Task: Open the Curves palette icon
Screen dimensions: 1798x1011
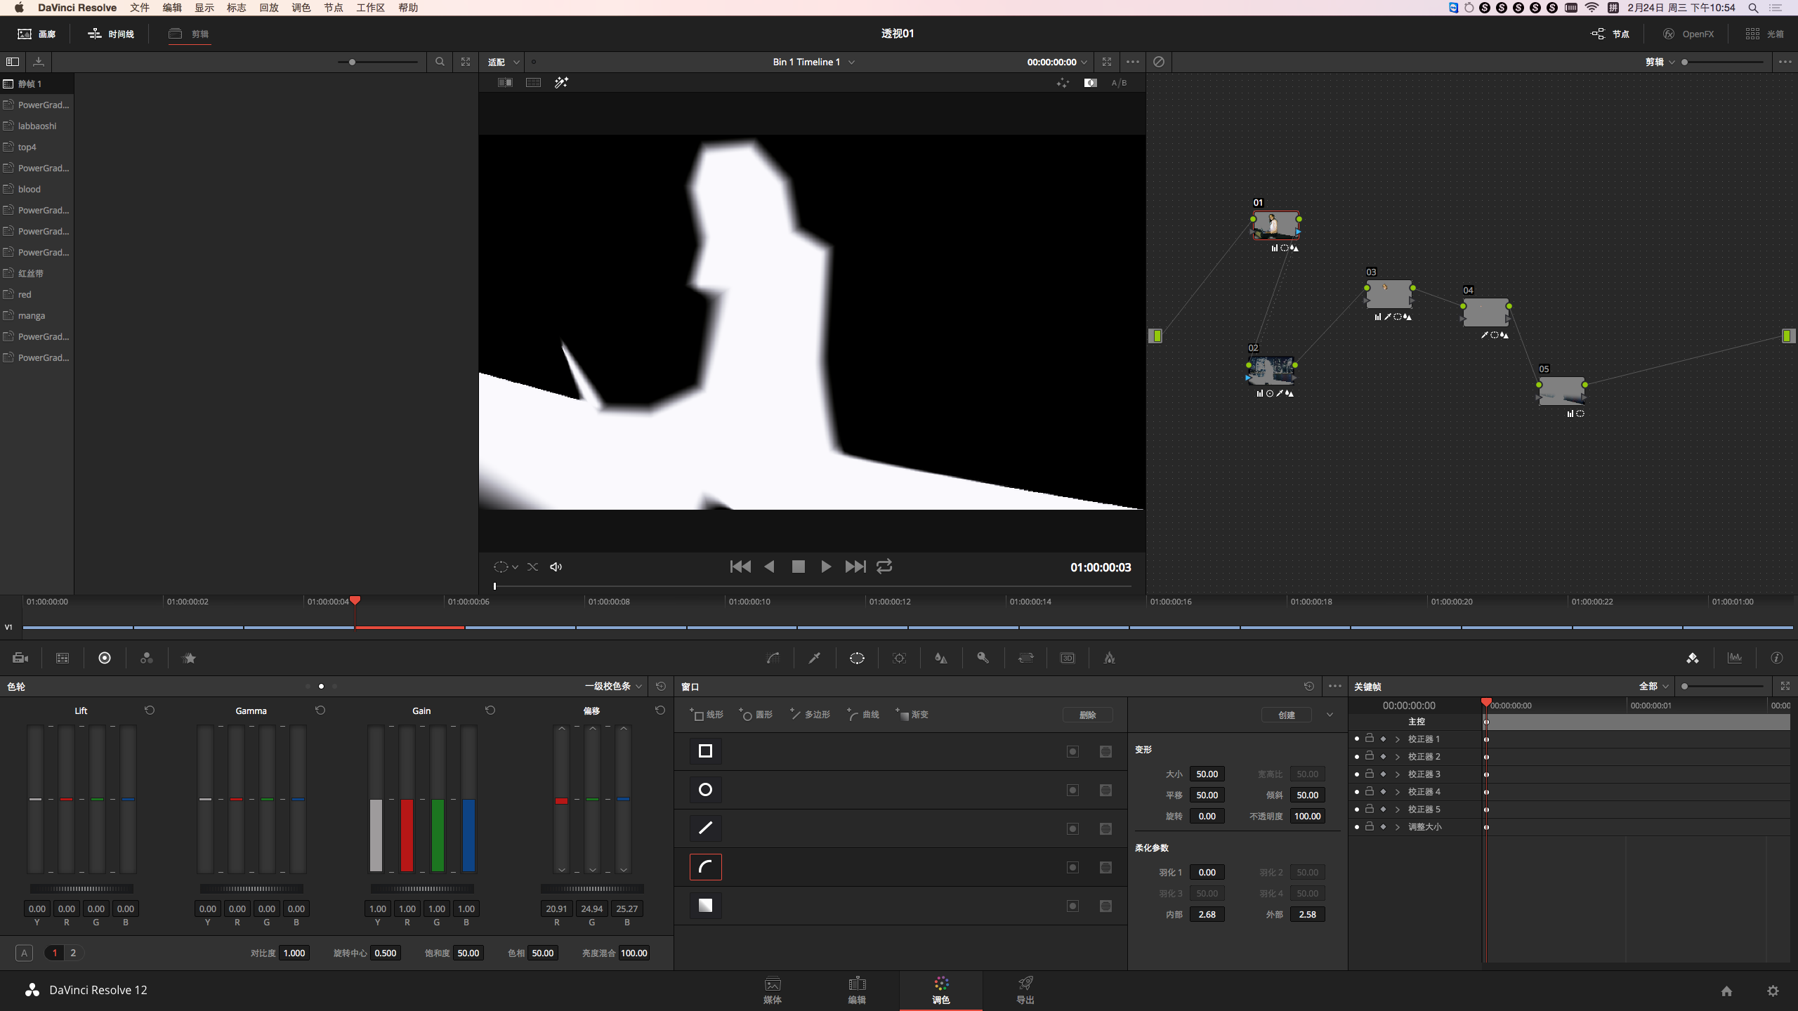Action: pyautogui.click(x=773, y=658)
